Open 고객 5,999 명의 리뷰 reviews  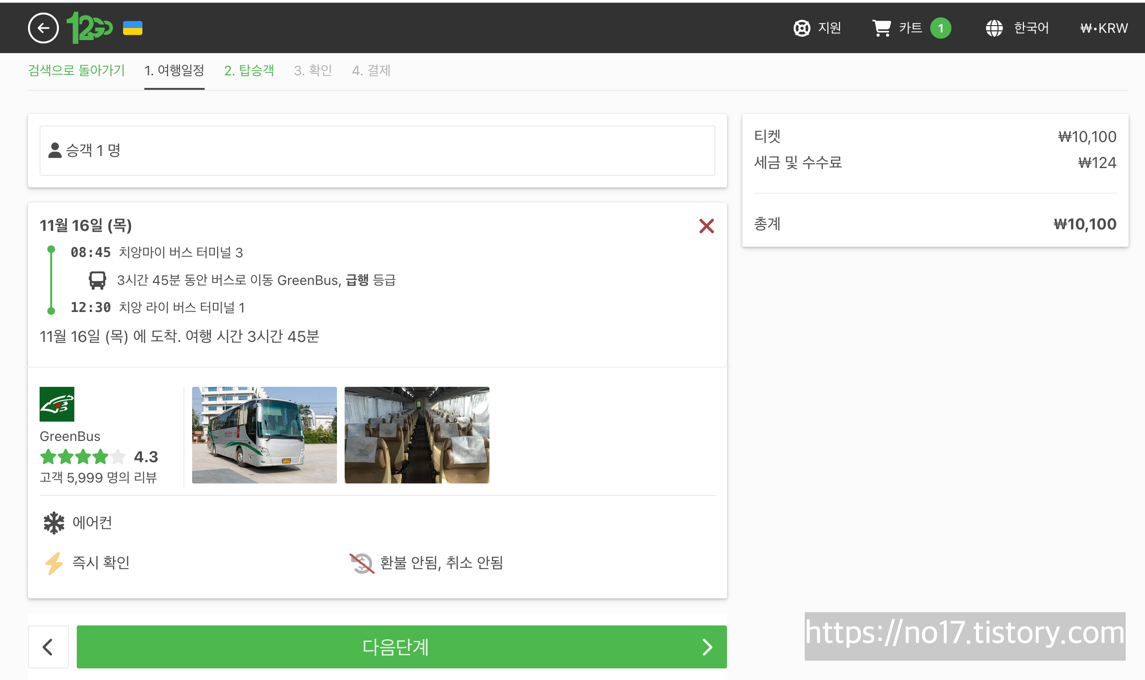tap(98, 478)
